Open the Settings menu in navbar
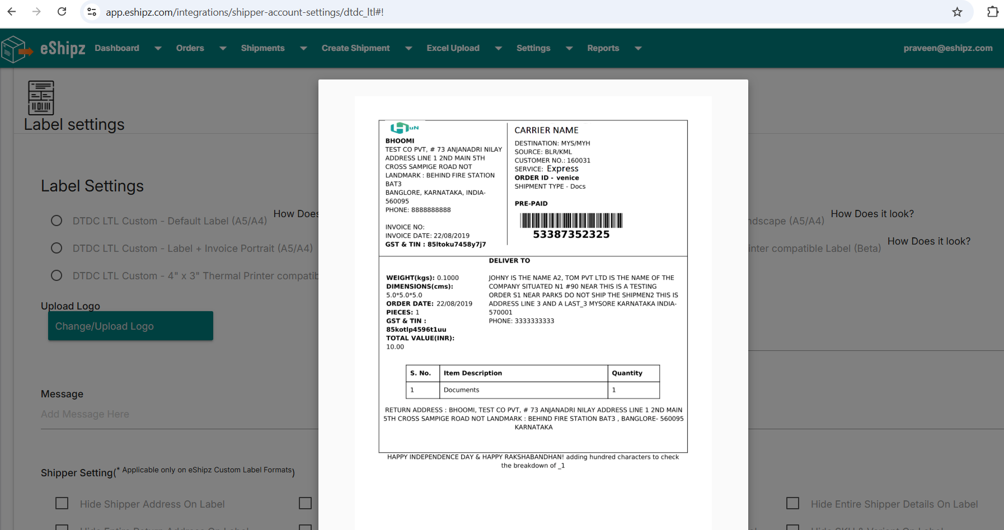The height and width of the screenshot is (530, 1004). point(533,48)
